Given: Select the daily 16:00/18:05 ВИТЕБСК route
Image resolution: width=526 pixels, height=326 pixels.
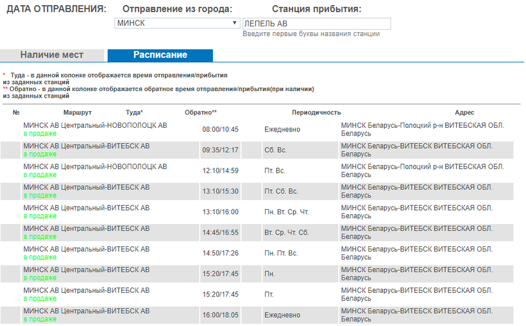Looking at the screenshot, I should (x=86, y=311).
